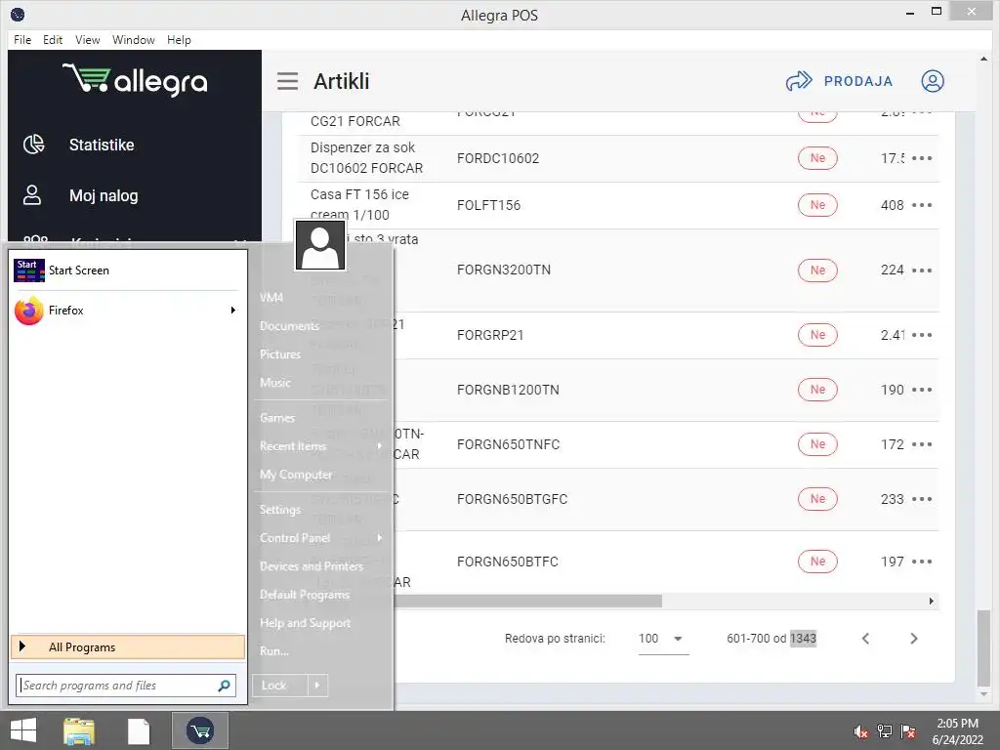Click the PRODAJA arrow icon
This screenshot has width=1000, height=750.
pos(799,81)
